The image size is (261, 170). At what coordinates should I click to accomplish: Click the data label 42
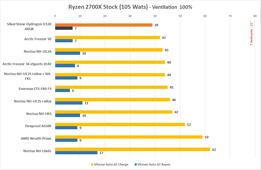click(x=164, y=38)
